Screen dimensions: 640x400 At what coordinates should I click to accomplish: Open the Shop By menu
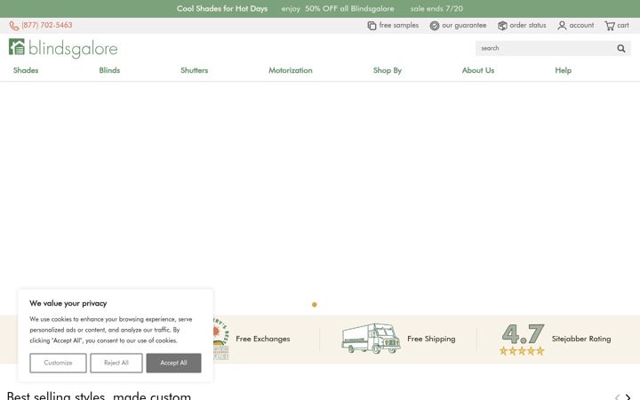click(388, 70)
